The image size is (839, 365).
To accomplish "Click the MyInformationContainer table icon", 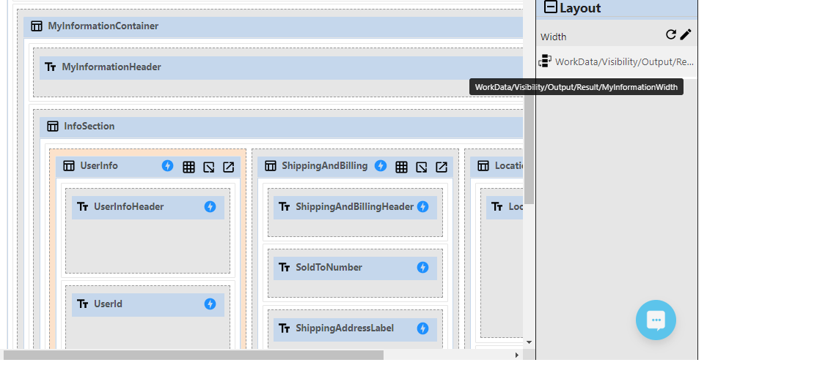I will pos(37,26).
